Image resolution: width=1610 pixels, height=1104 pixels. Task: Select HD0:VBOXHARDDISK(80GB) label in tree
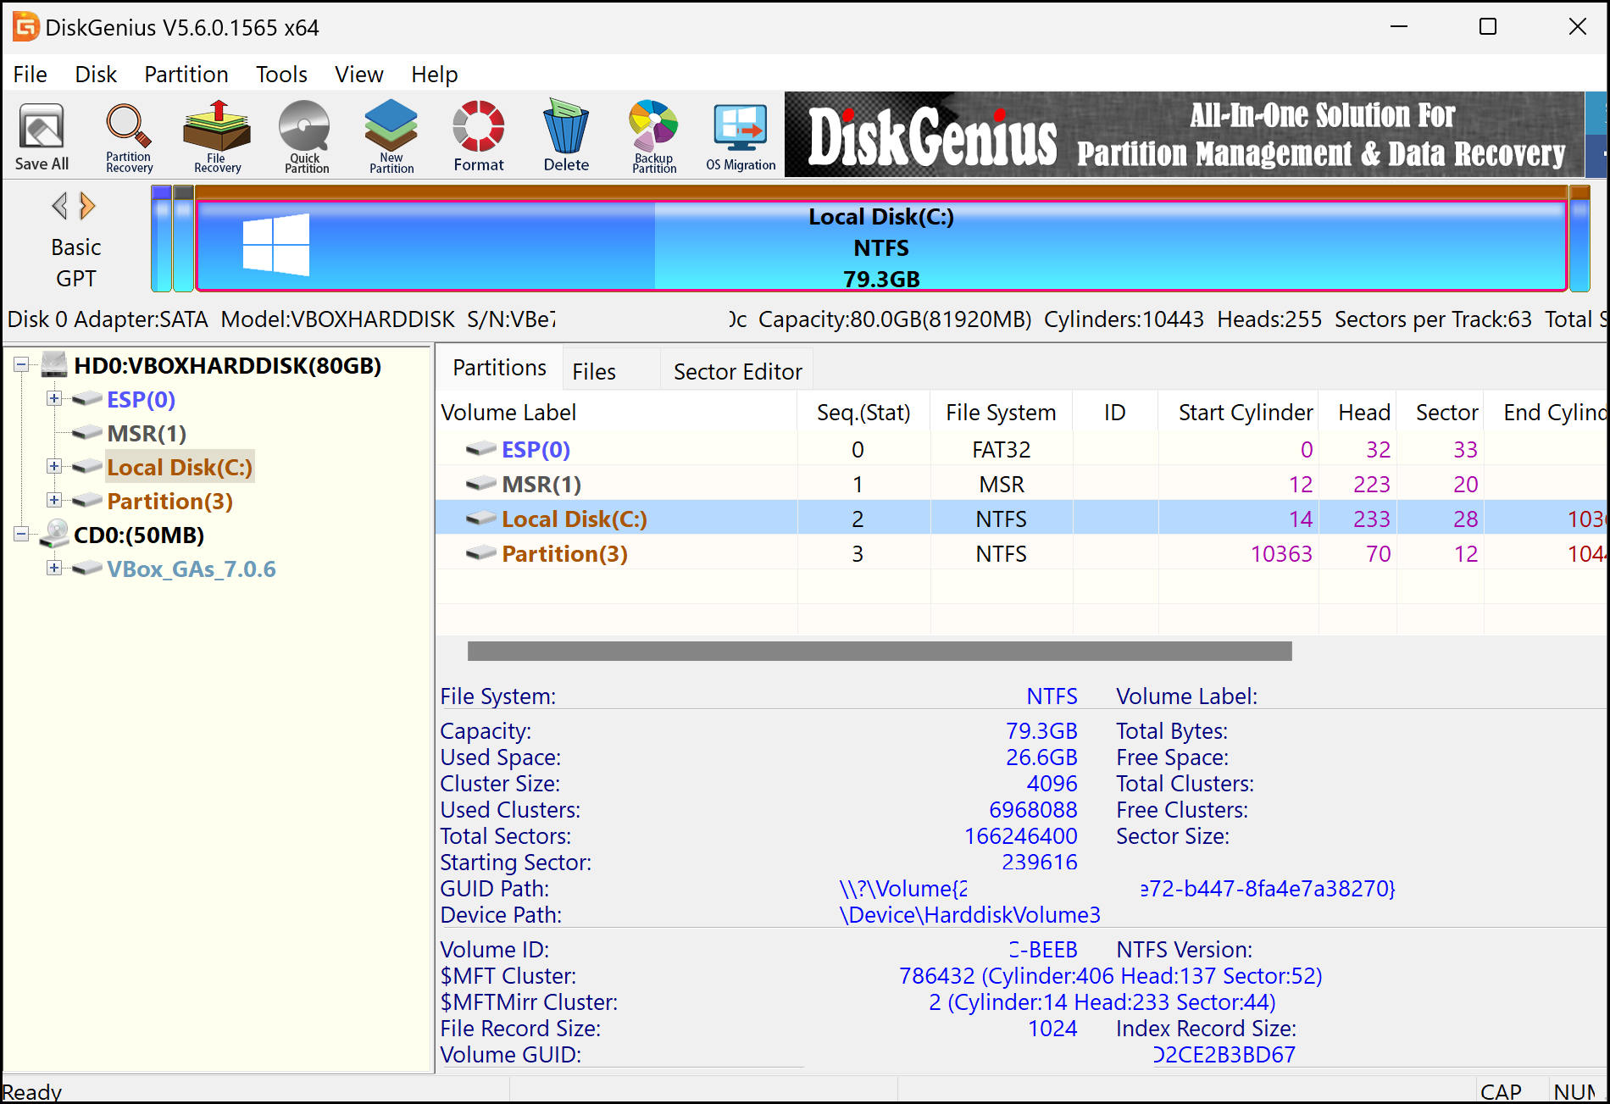(x=228, y=365)
